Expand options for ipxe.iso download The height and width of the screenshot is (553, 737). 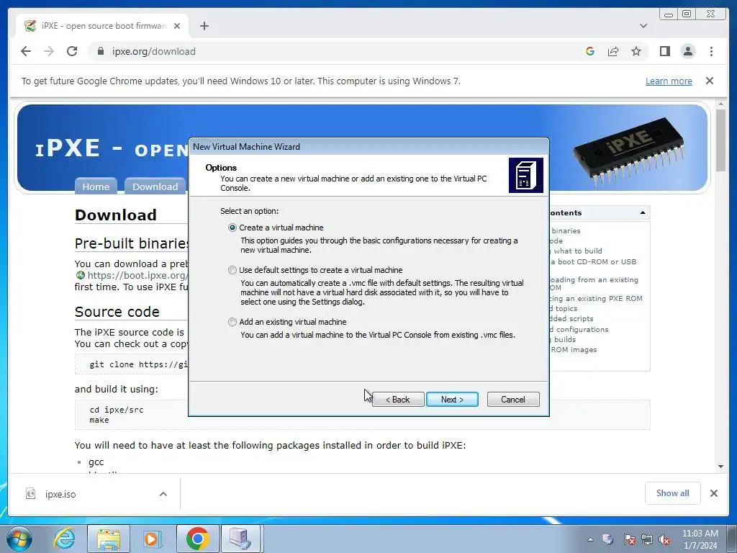[163, 494]
